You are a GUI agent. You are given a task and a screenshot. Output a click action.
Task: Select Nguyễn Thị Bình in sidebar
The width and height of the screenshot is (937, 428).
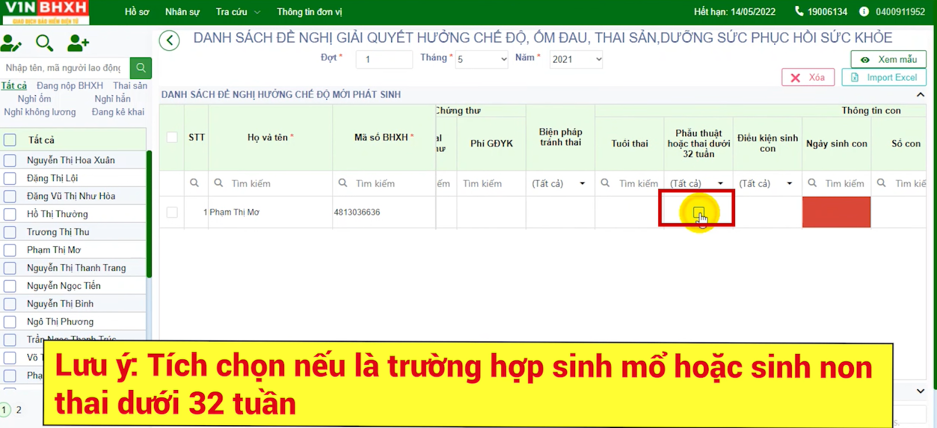(60, 303)
